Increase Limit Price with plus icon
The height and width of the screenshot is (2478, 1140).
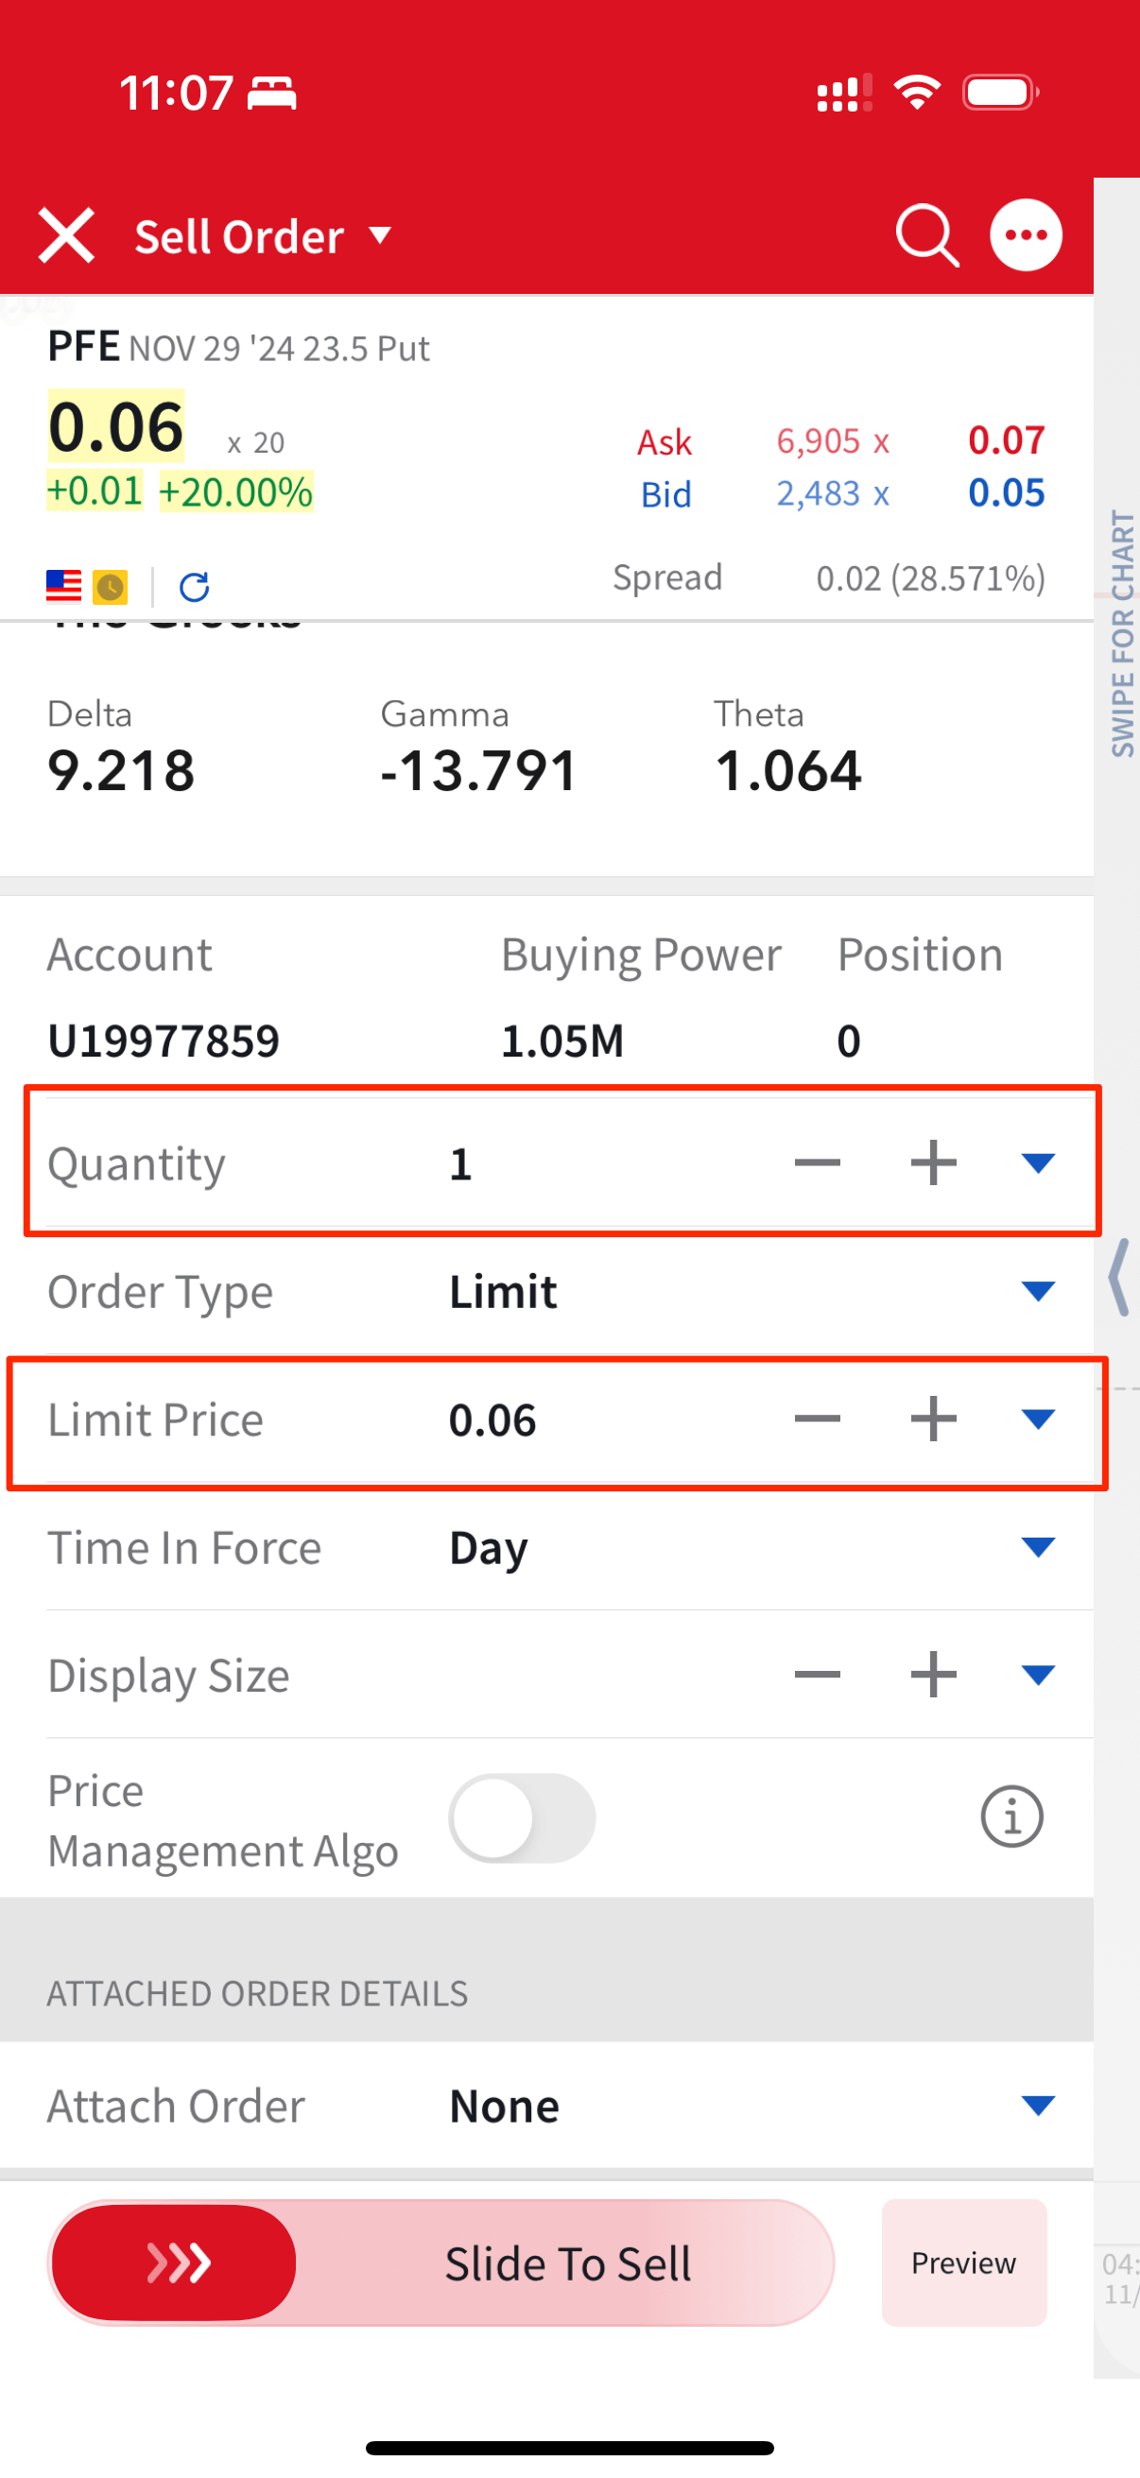click(x=932, y=1419)
